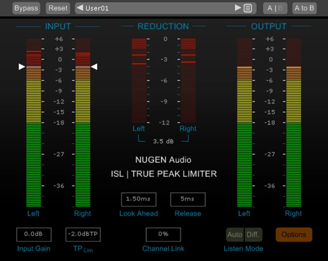Screen dimensions: 328x261
Task: Click the Input Right meter
Action: (83, 122)
